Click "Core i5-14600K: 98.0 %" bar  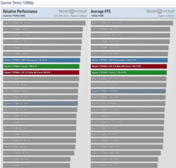(x=40, y=91)
